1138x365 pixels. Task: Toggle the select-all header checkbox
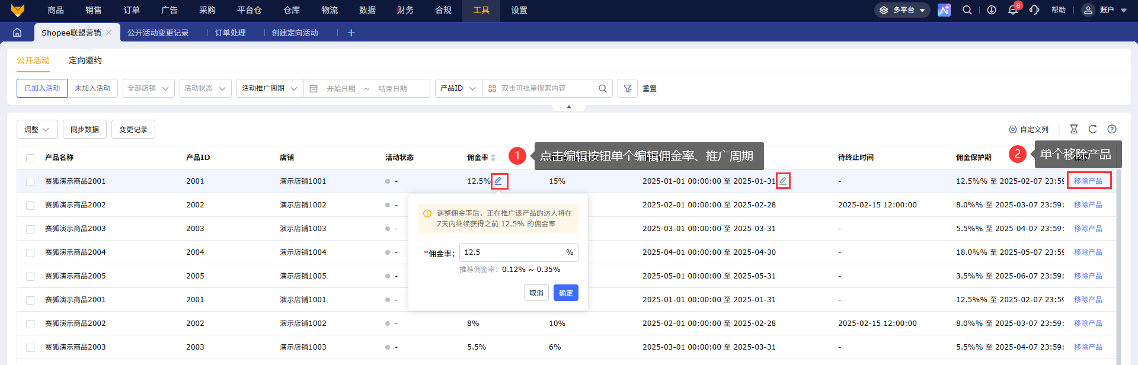(x=30, y=158)
